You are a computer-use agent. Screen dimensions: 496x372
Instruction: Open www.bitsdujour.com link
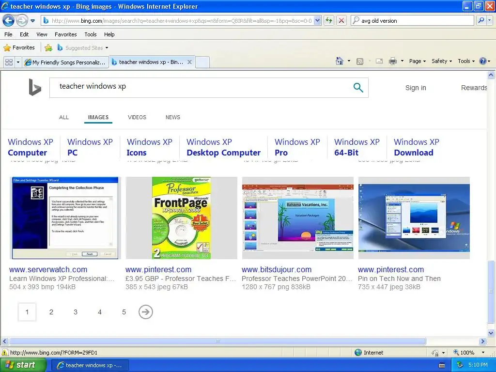pos(277,269)
